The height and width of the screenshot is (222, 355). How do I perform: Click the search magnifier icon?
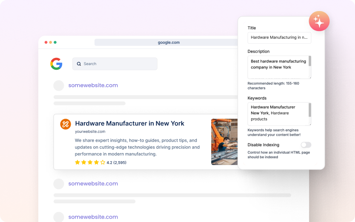point(79,64)
